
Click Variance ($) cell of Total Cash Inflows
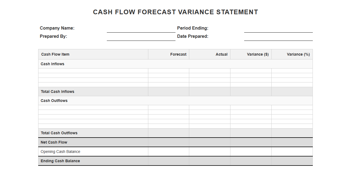[251, 92]
